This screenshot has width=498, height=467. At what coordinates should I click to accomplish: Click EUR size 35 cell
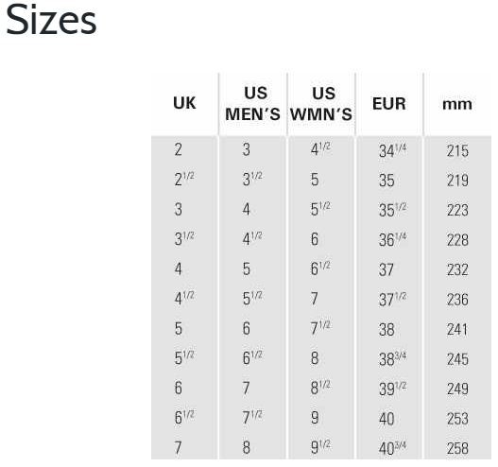[386, 181]
